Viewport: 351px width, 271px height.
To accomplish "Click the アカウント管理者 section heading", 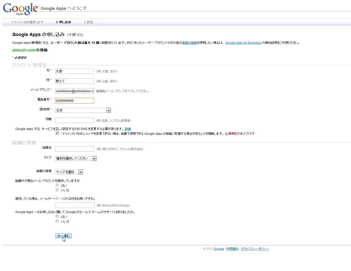I will click(29, 65).
